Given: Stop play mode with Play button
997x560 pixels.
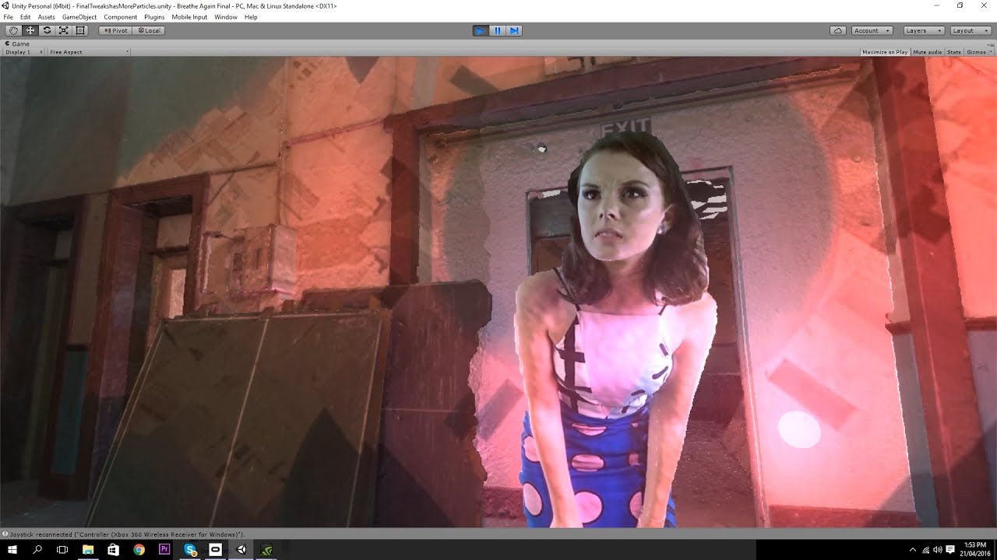Looking at the screenshot, I should 481,30.
